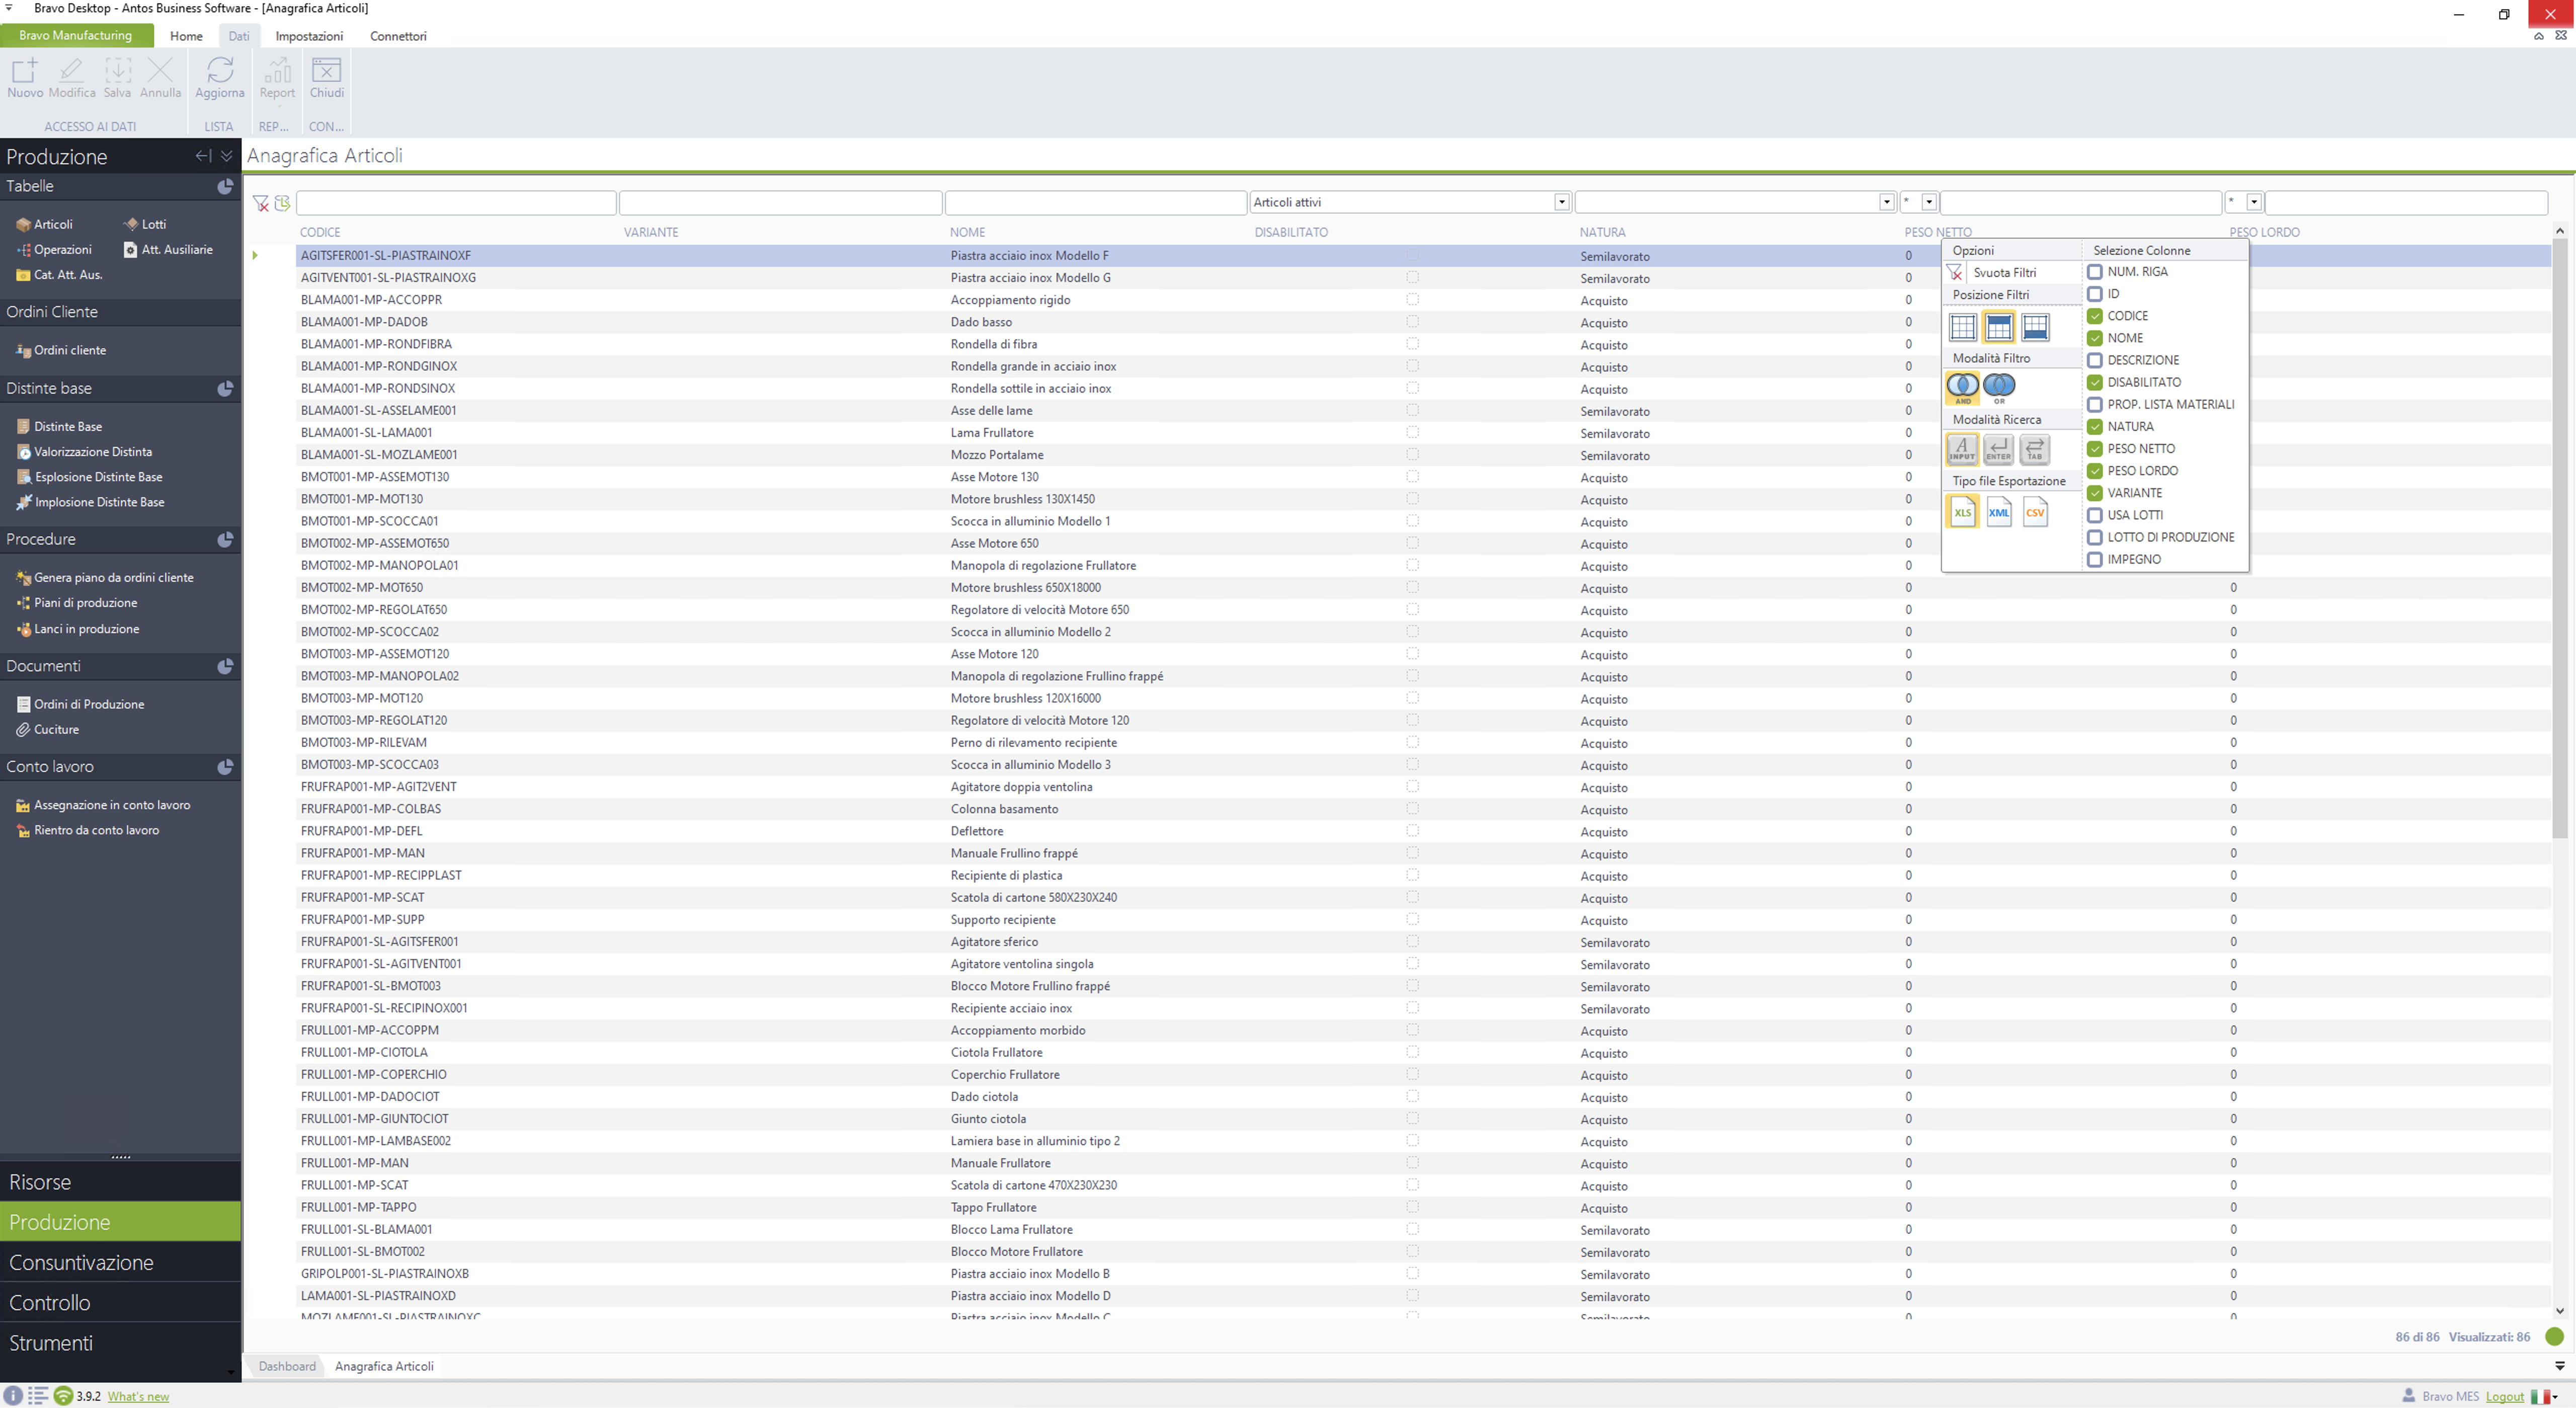Open the Risorse module
The image size is (2576, 1408).
point(120,1182)
